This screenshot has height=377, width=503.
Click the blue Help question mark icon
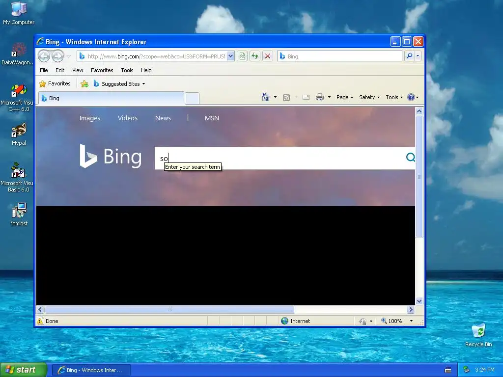(x=411, y=97)
